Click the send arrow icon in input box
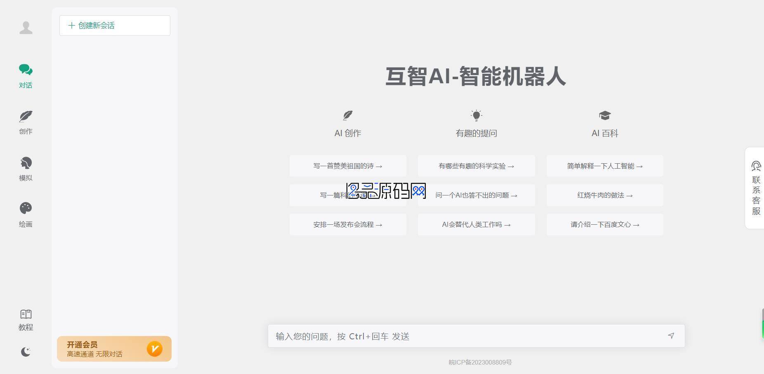 tap(671, 336)
